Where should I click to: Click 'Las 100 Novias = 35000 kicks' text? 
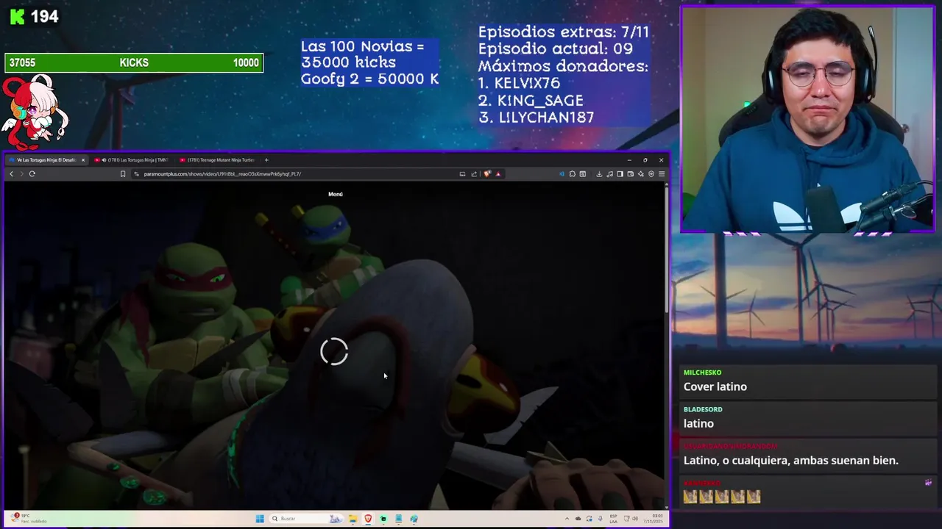point(362,54)
